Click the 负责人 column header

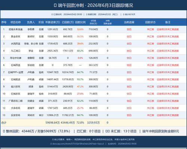(31, 22)
